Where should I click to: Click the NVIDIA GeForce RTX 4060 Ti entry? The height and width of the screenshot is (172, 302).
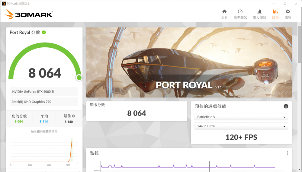point(44,91)
